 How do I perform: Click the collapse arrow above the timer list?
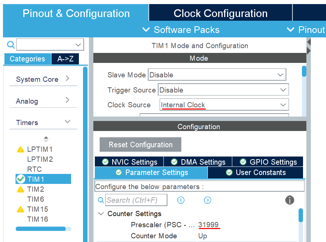[45, 139]
